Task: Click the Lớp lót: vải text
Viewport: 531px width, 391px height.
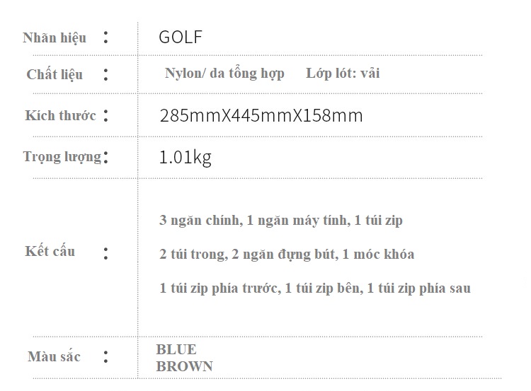Action: pos(343,74)
